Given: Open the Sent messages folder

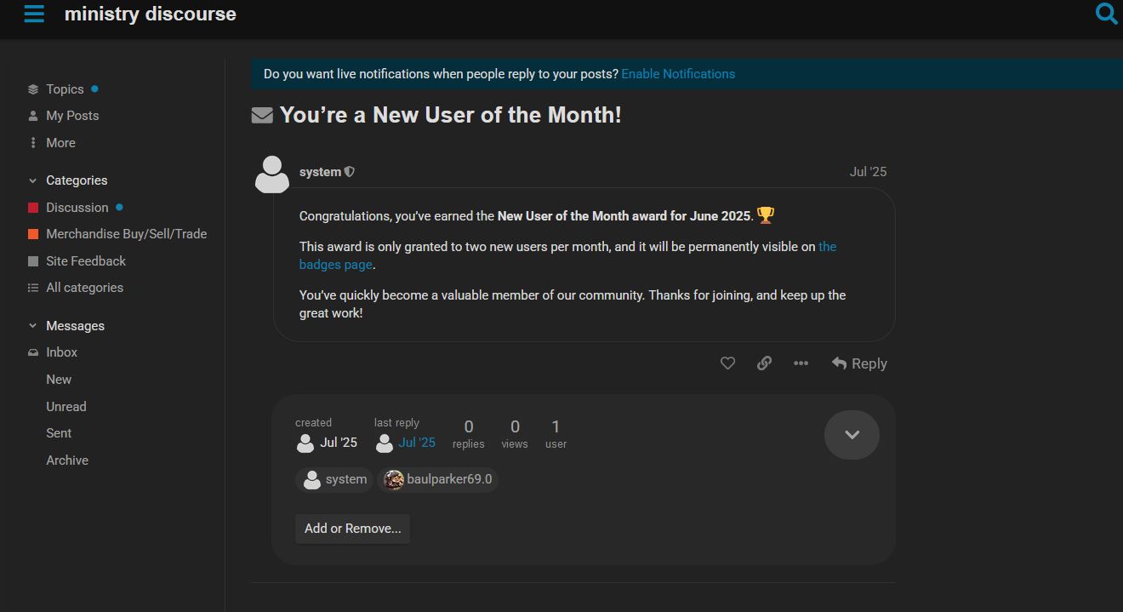Looking at the screenshot, I should [59, 433].
